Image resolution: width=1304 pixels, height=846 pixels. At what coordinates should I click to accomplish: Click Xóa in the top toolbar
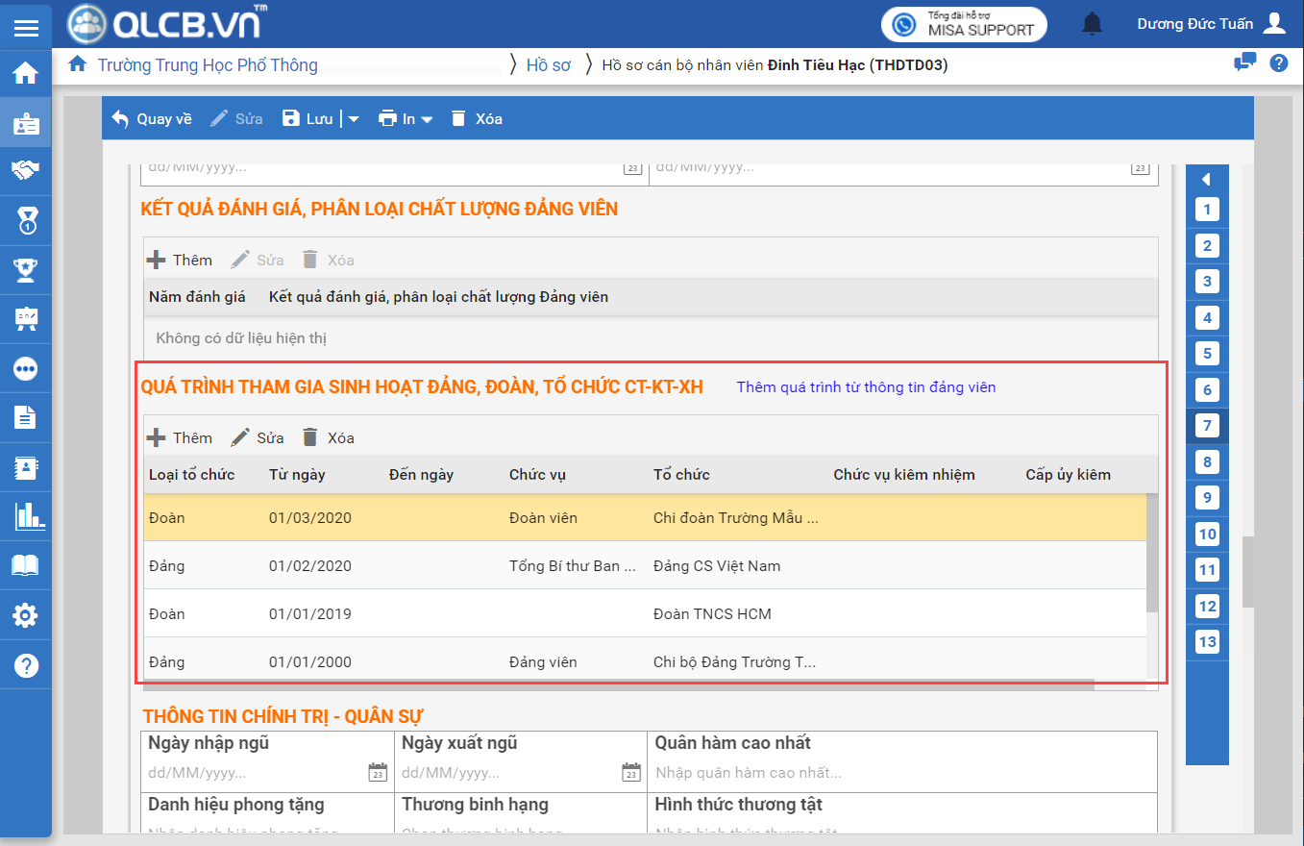coord(477,119)
